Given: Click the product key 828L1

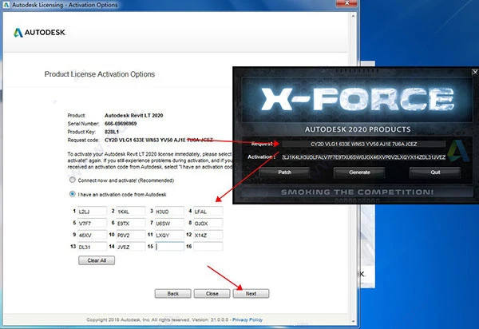Looking at the screenshot, I should 112,132.
